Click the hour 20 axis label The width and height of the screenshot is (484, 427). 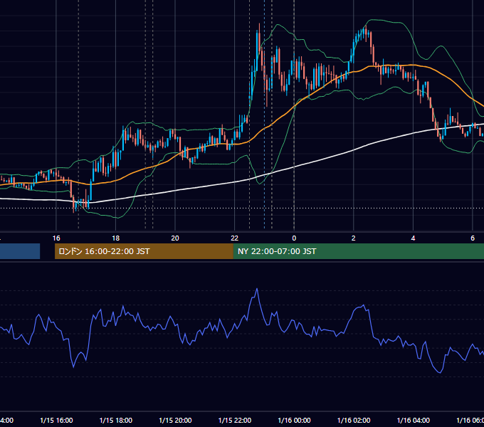(x=175, y=238)
